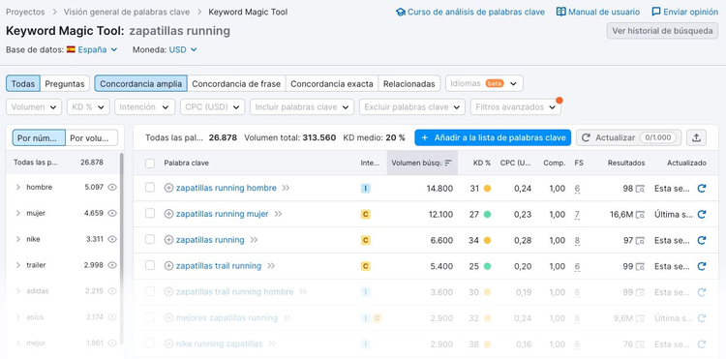Toggle eye icon for mujer group
Screen dimensions: 726x359
pyautogui.click(x=112, y=213)
